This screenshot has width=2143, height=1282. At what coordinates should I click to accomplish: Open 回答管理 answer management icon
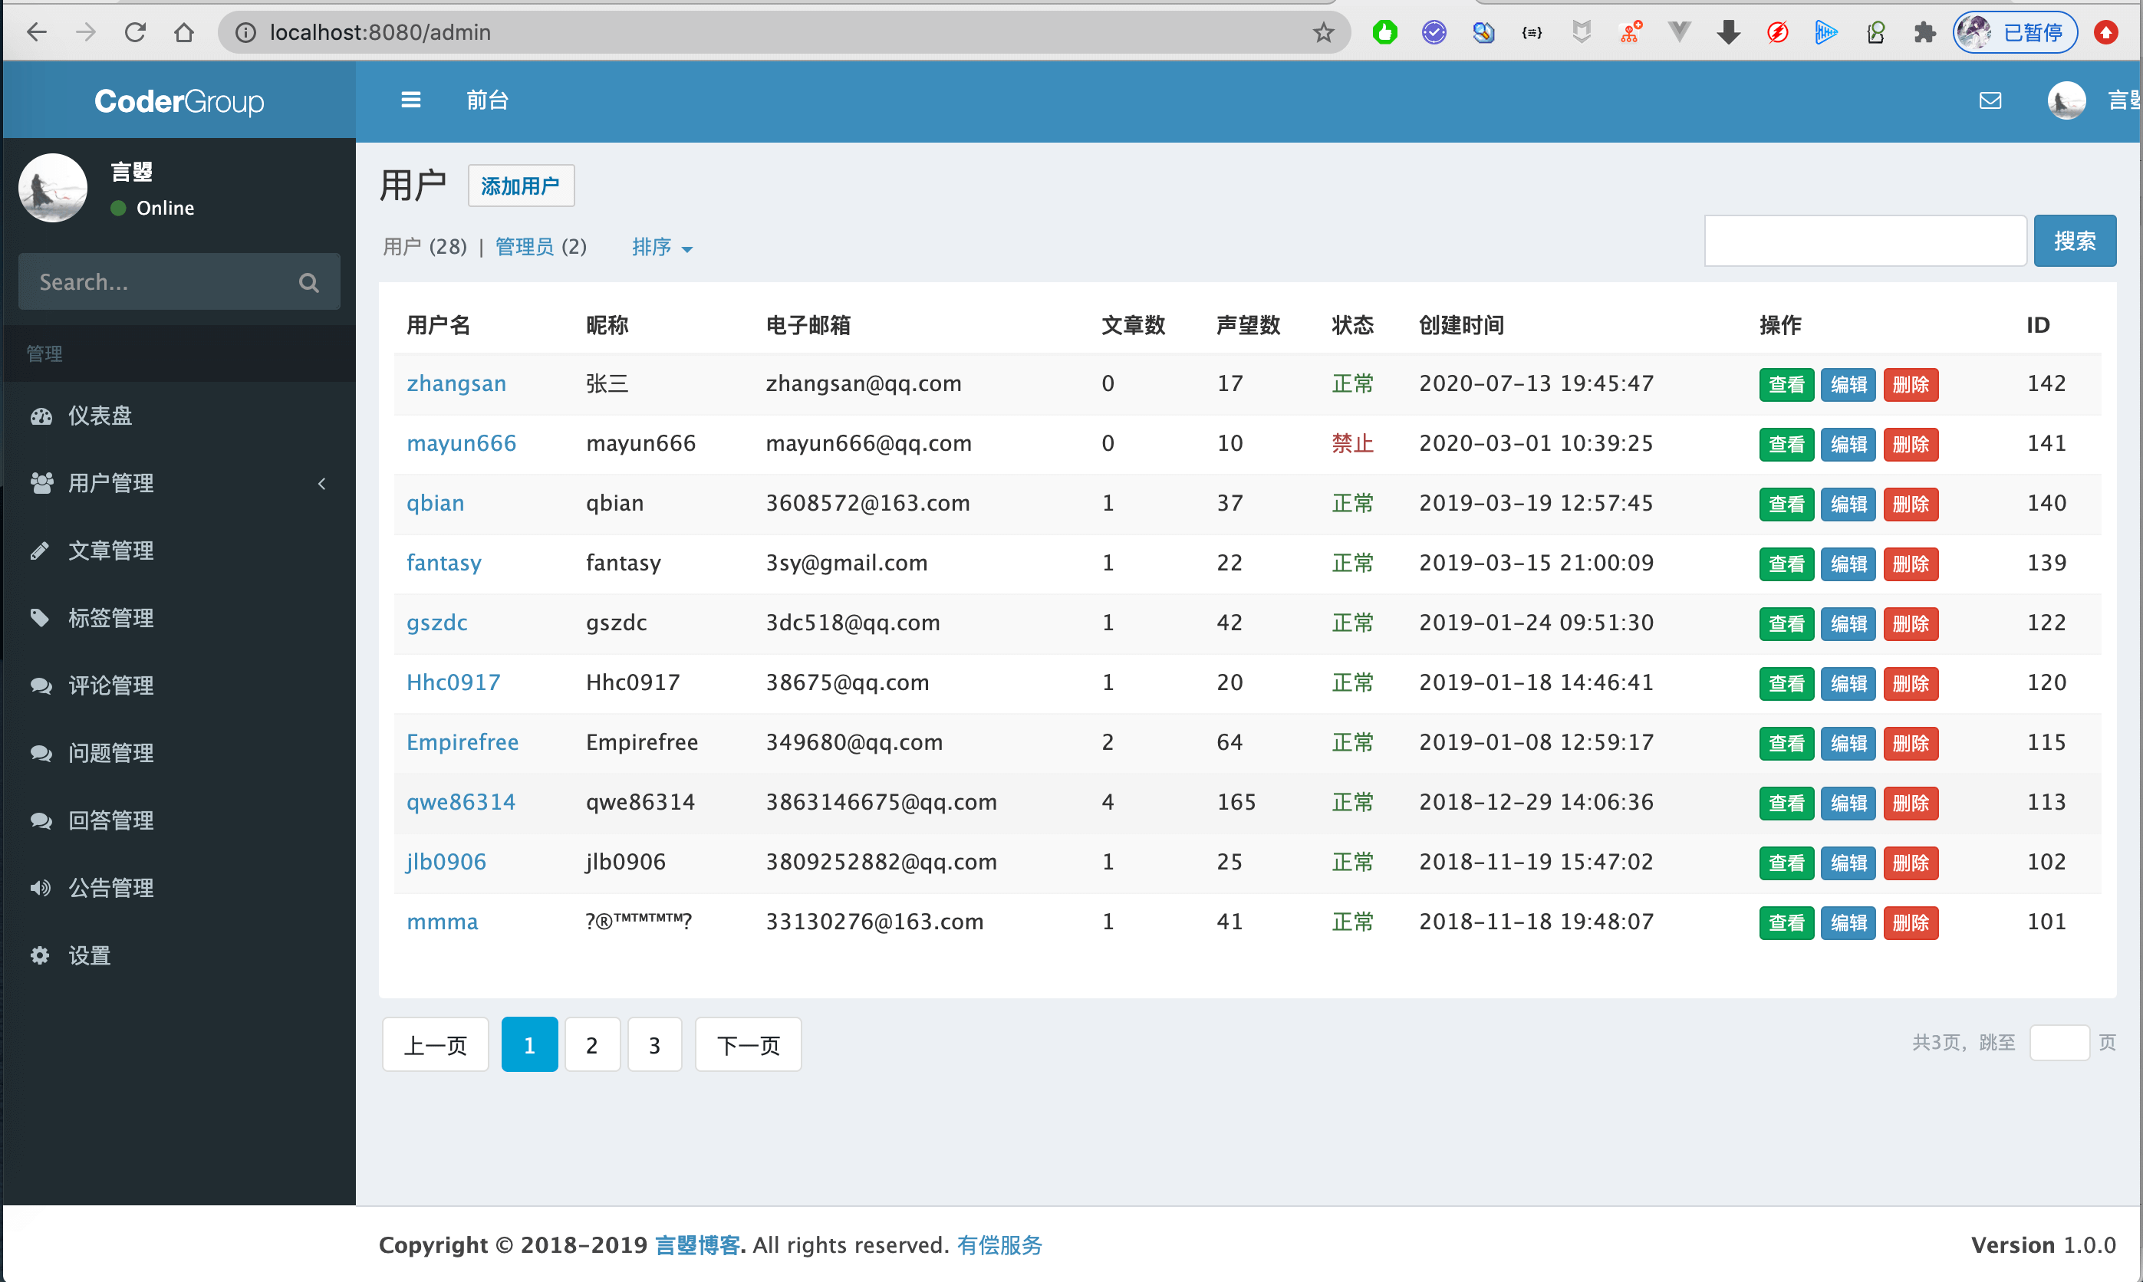click(41, 820)
